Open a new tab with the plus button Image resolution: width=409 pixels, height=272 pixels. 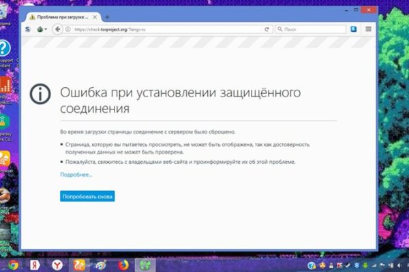click(107, 16)
